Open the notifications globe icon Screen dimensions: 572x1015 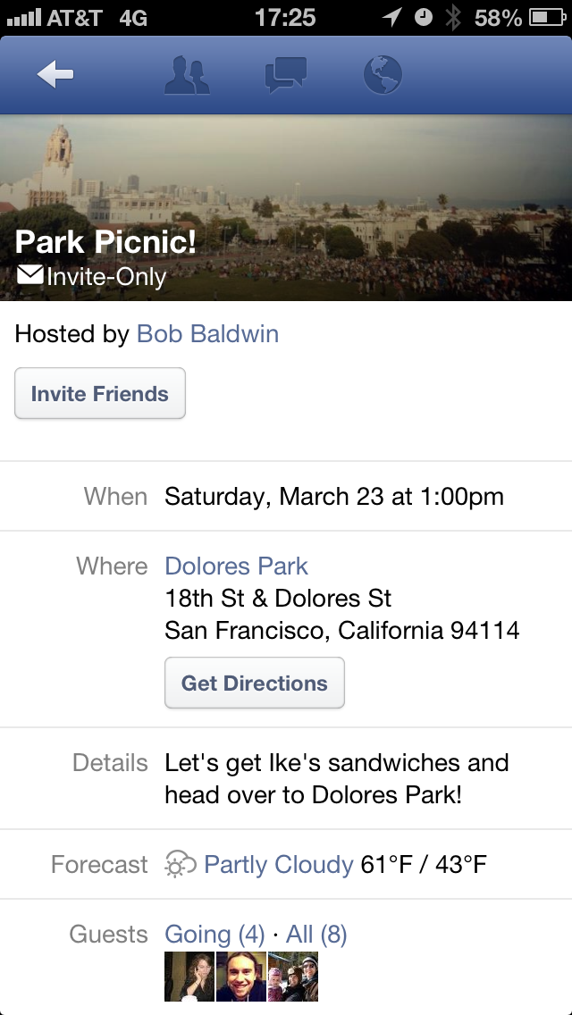[x=383, y=76]
